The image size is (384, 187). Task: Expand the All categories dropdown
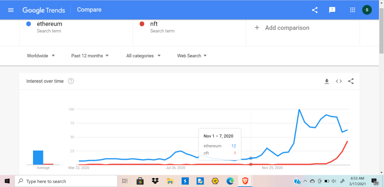click(x=144, y=56)
